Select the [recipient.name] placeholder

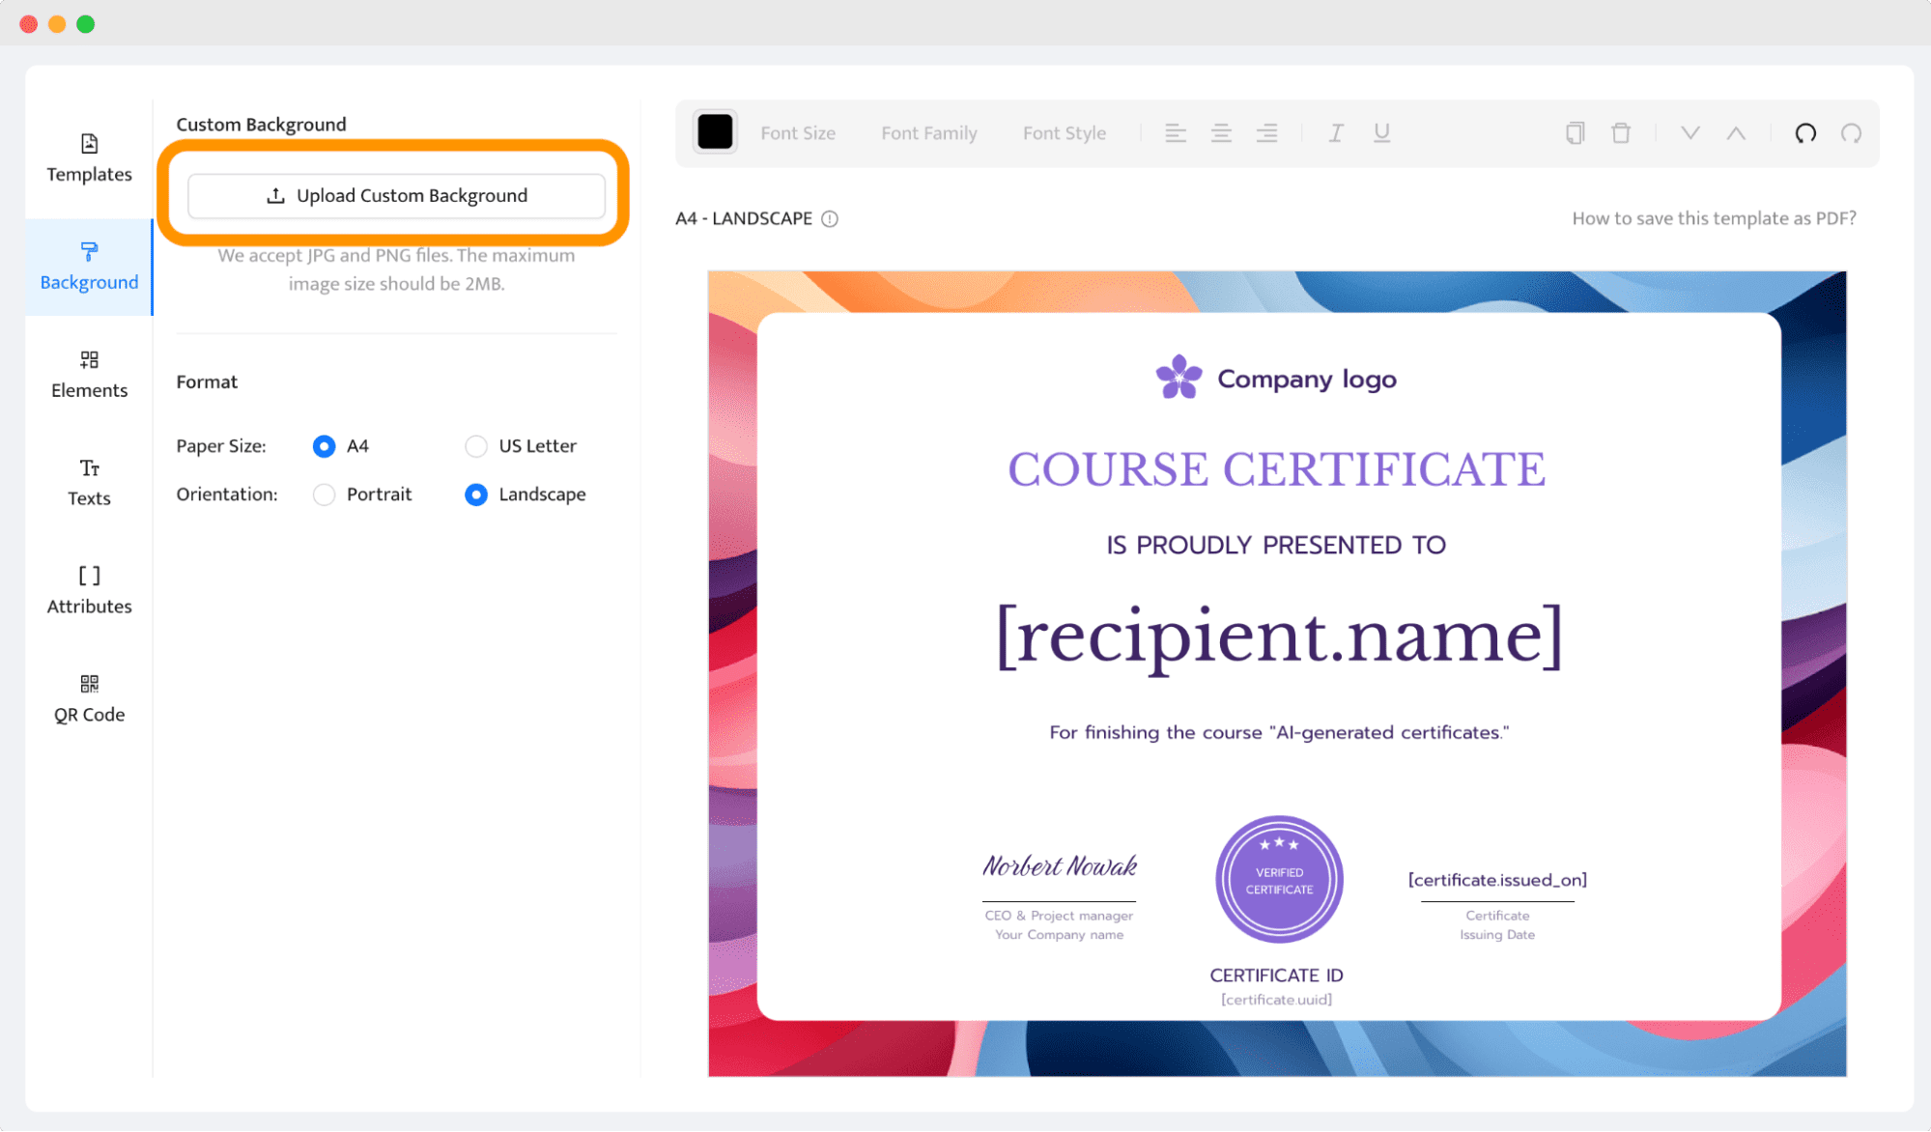pos(1279,637)
